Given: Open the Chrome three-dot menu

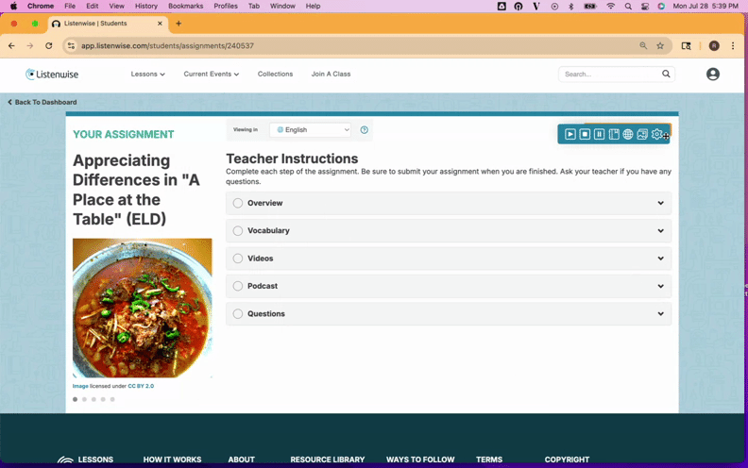Looking at the screenshot, I should point(733,45).
